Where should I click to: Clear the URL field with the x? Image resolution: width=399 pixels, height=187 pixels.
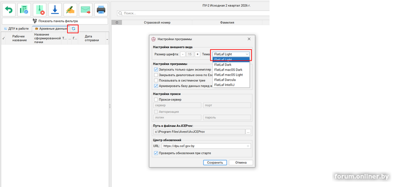(248, 146)
